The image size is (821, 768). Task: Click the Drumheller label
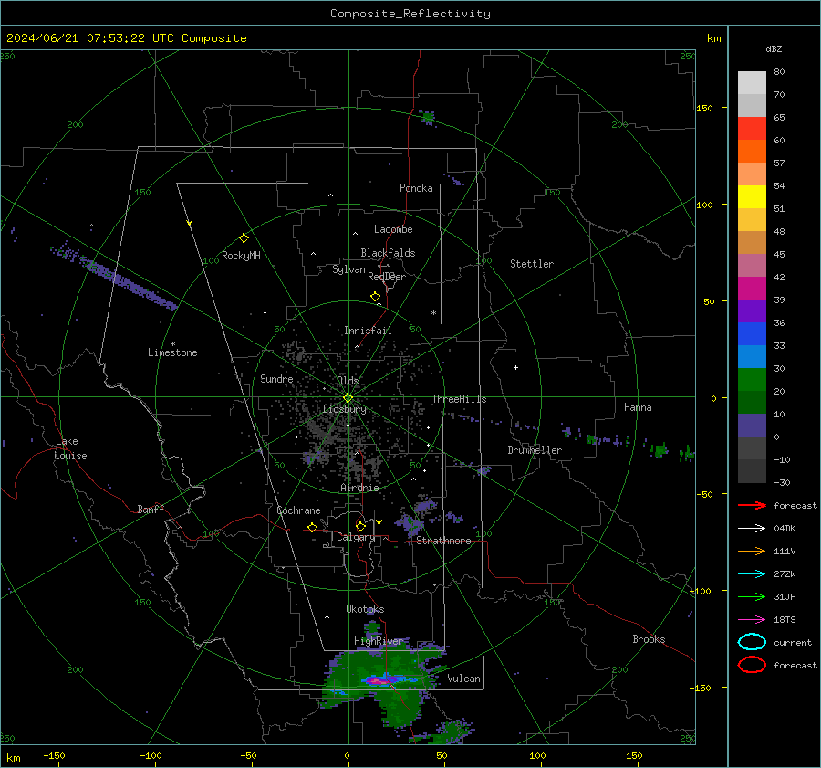click(x=535, y=450)
